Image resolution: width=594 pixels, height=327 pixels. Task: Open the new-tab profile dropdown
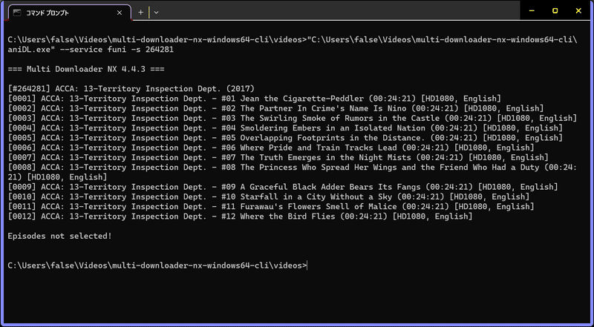coord(156,13)
